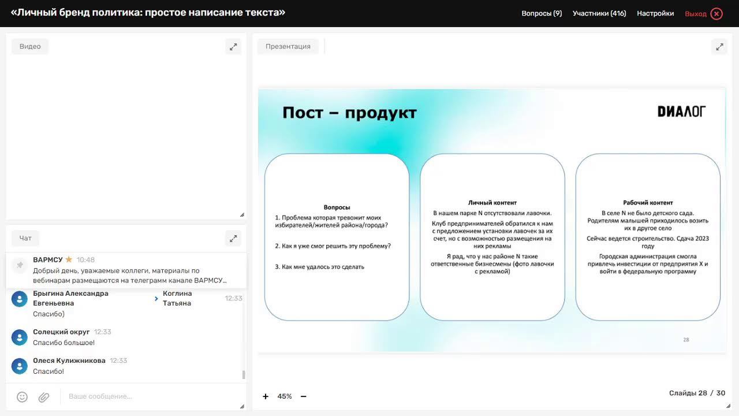This screenshot has height=416, width=739.
Task: Click the Выход link
Action: (696, 14)
